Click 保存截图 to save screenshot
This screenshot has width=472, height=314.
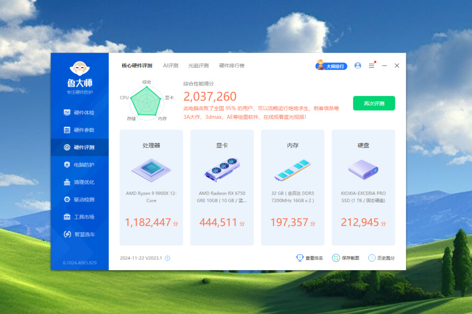click(346, 258)
